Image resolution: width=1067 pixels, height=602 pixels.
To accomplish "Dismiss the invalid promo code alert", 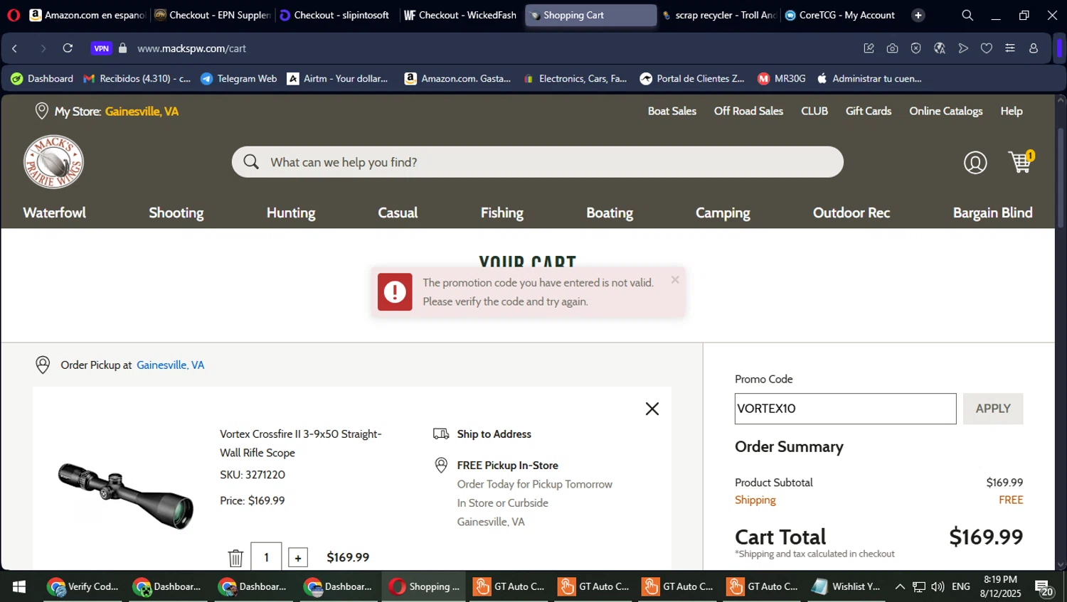I will coord(675,280).
